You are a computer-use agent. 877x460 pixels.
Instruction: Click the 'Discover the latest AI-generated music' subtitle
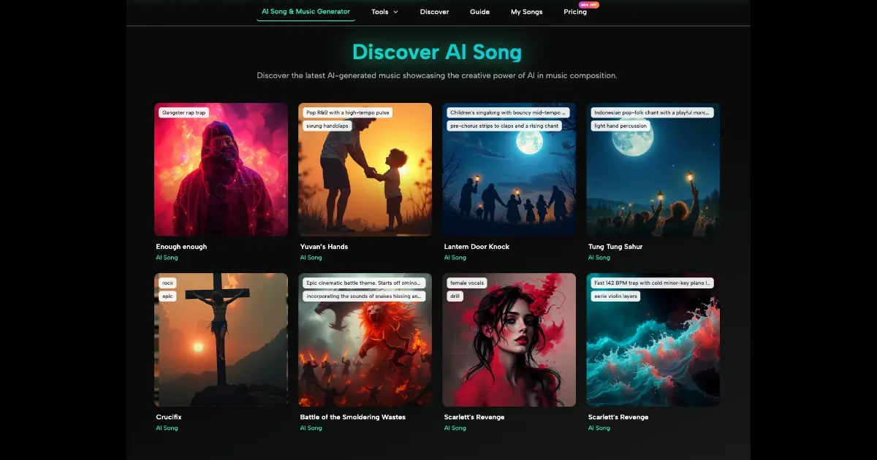click(437, 75)
